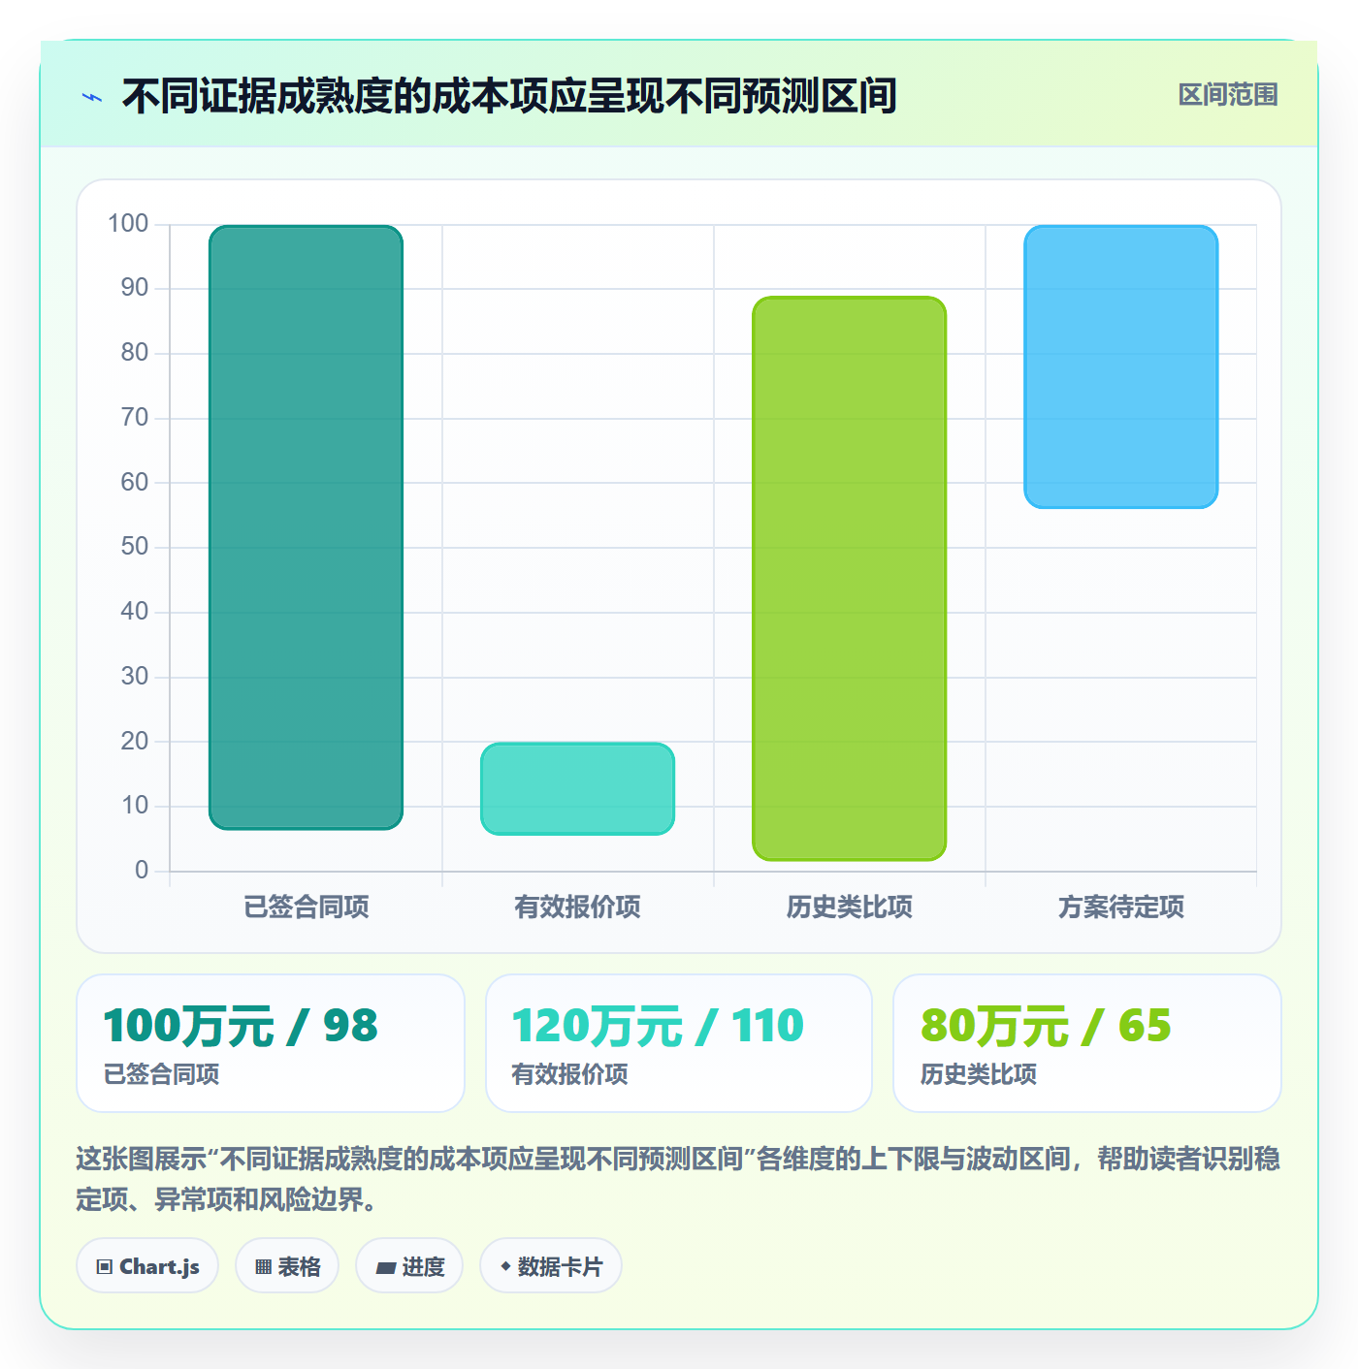The height and width of the screenshot is (1369, 1358).
Task: Click the description paragraph starting with 这张图展示
Action: (x=678, y=1179)
